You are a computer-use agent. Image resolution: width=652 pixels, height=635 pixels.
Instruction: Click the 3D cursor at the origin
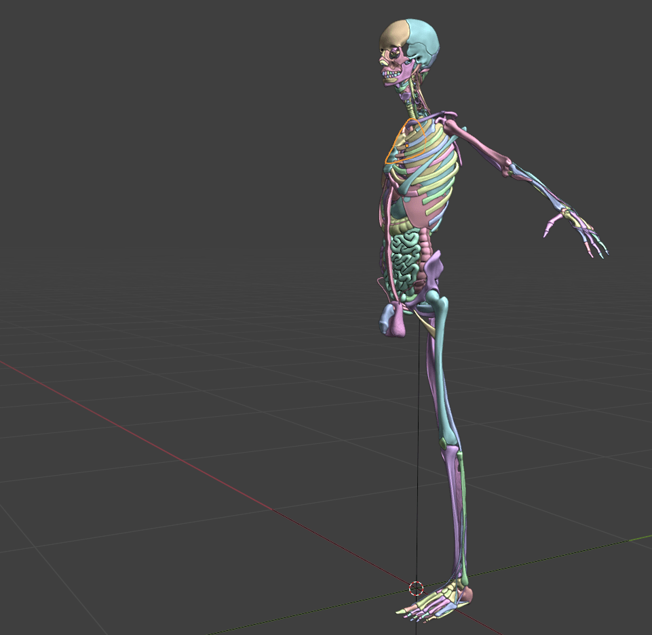tap(417, 588)
